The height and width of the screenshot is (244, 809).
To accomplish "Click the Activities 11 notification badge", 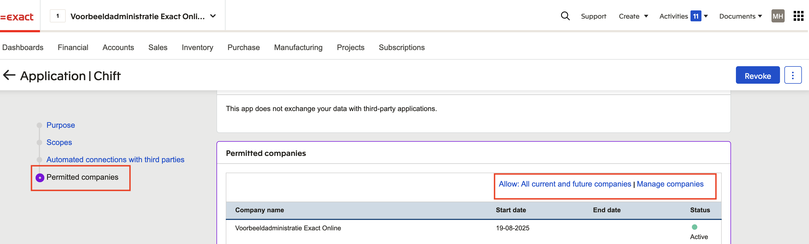I will pos(696,16).
